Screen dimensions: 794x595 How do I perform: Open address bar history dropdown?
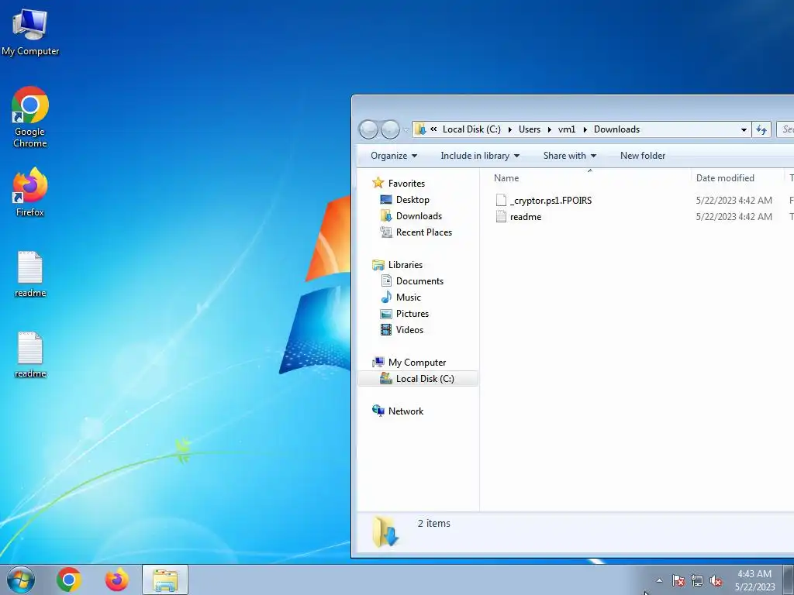click(x=744, y=129)
